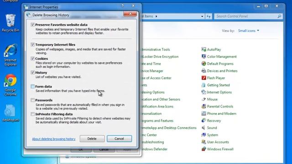Image resolution: width=292 pixels, height=164 pixels.
Task: Click the AutoPlay icon in Control Panel
Action: click(x=203, y=50)
